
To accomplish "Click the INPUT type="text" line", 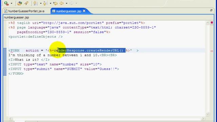I will tap(55, 64).
